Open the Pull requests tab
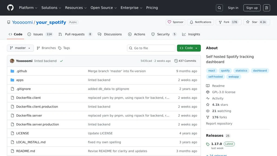This screenshot has width=277, height=156. pyautogui.click(x=75, y=34)
